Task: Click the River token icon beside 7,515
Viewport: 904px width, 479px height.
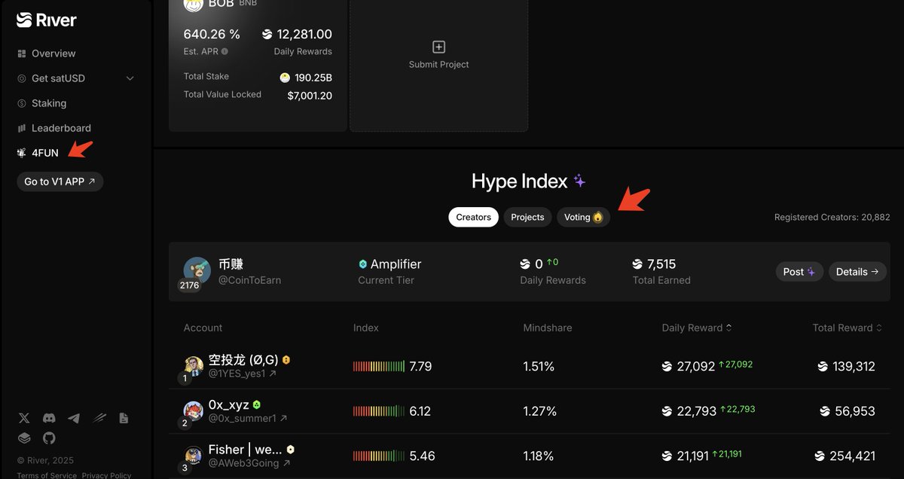Action: [x=638, y=264]
